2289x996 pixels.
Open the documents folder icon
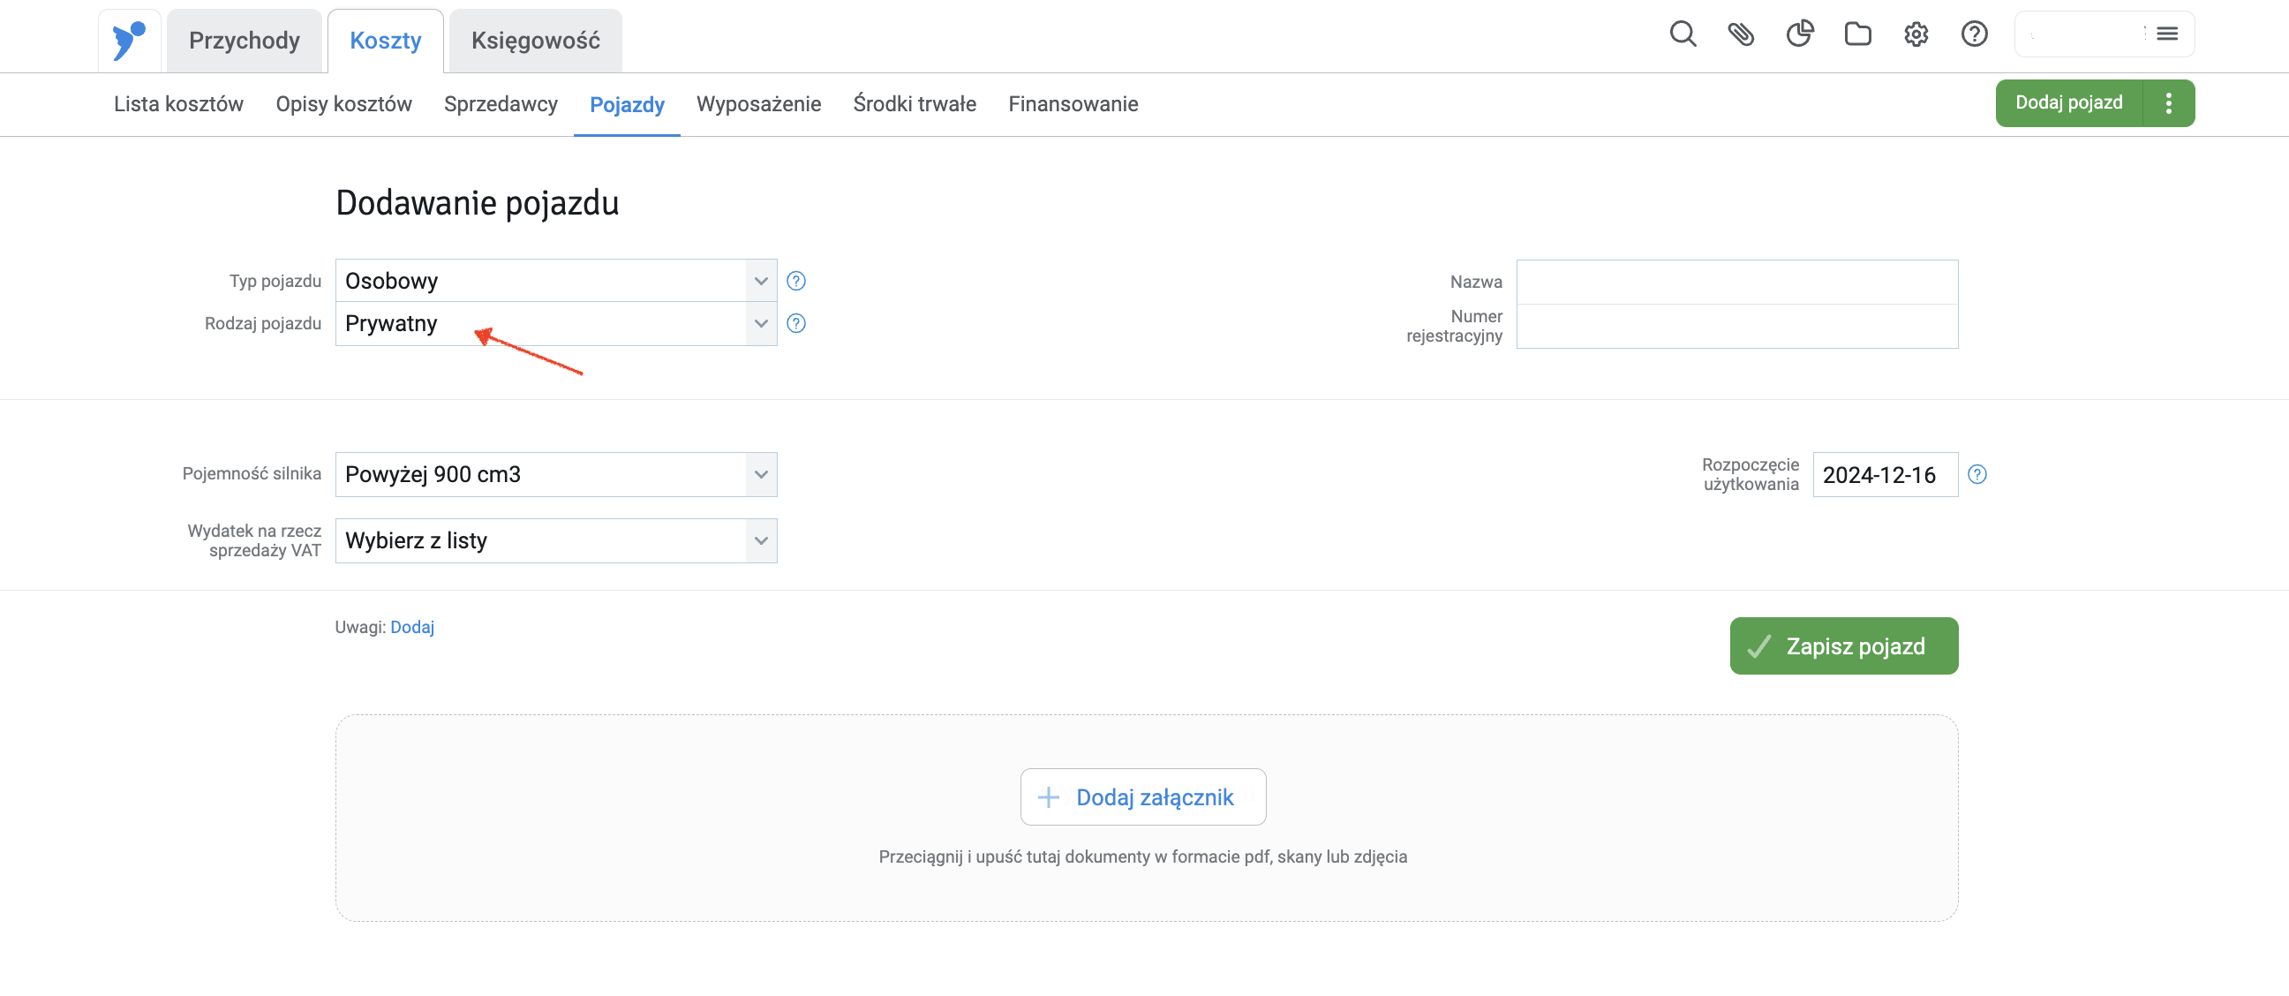pyautogui.click(x=1857, y=34)
